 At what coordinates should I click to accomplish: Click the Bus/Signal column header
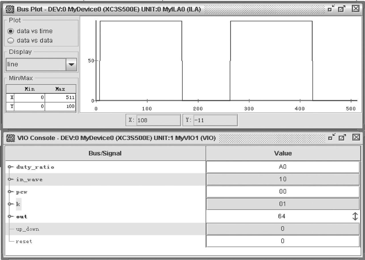(105, 153)
